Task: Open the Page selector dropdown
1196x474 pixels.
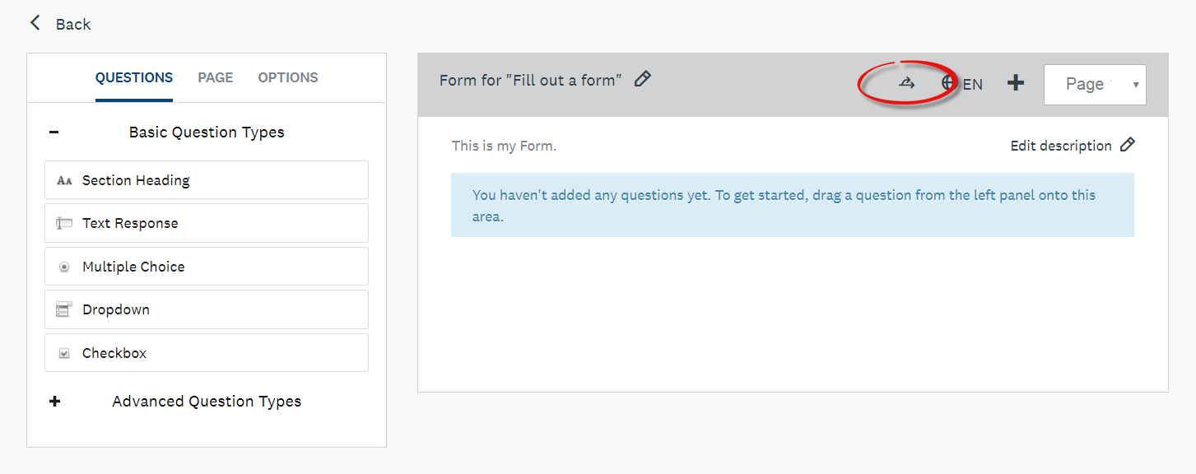Action: 1095,84
